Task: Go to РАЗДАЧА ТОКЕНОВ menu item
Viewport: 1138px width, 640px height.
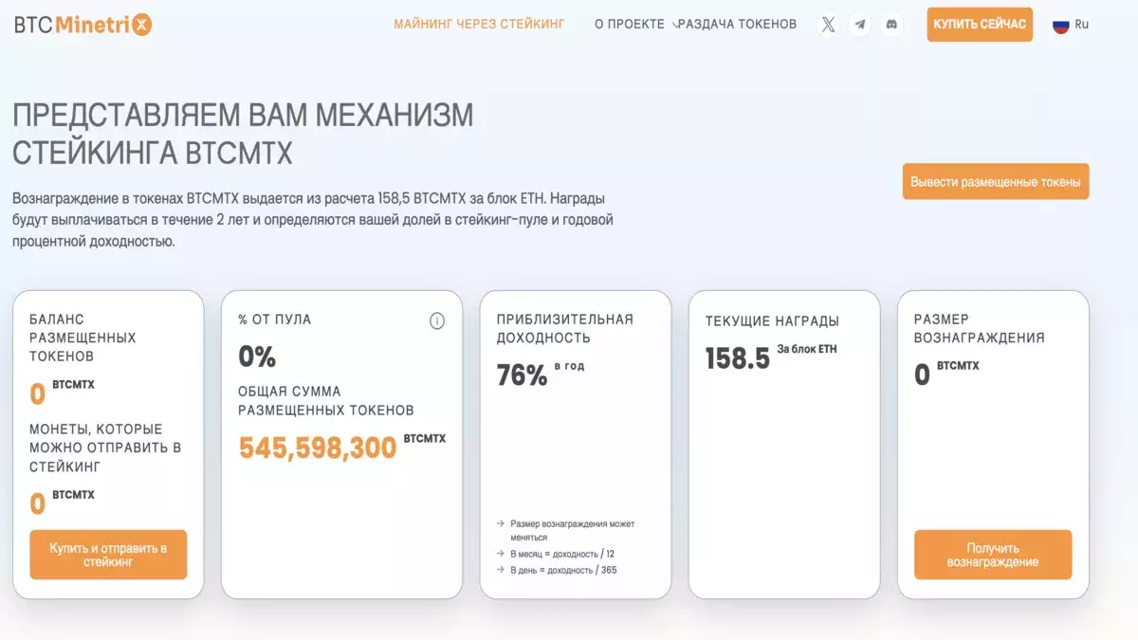Action: 738,25
